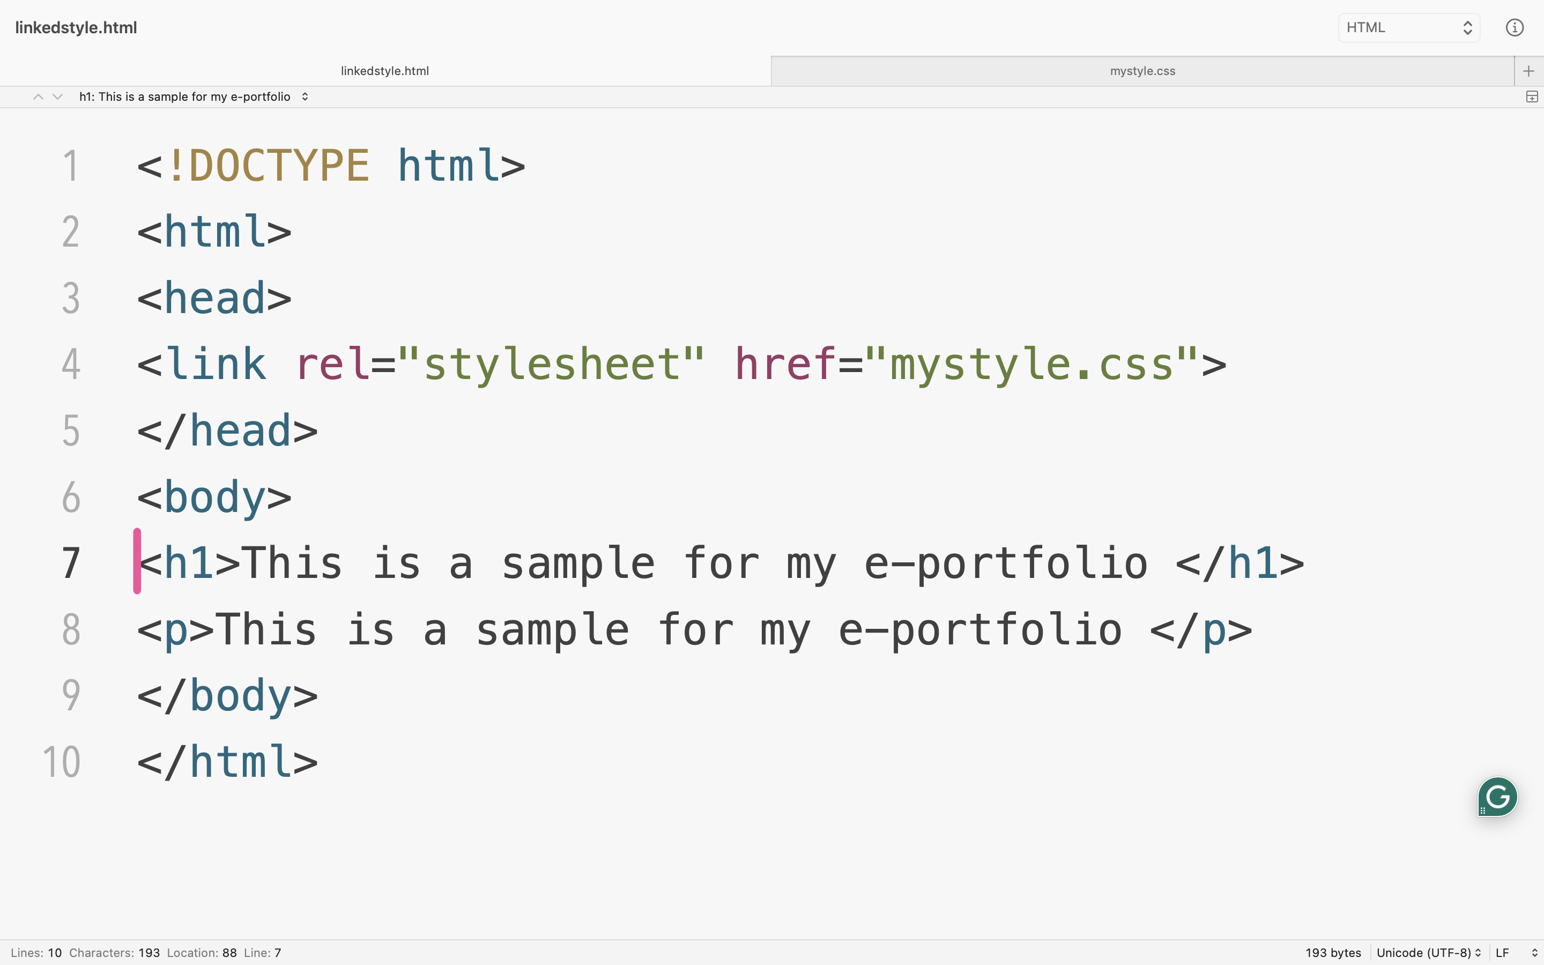This screenshot has height=965, width=1544.
Task: Click the linkedstyle.html window title
Action: 76,27
